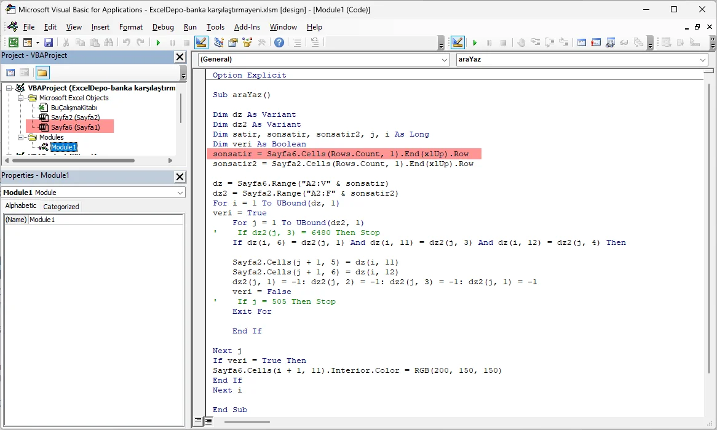The image size is (717, 430).
Task: Toggle Folders view in the Project panel
Action: click(x=42, y=73)
